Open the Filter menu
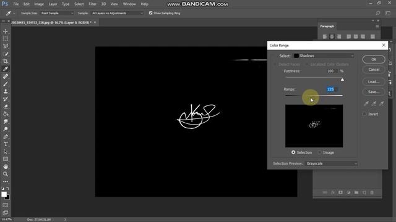This screenshot has width=396, height=222. tap(92, 4)
